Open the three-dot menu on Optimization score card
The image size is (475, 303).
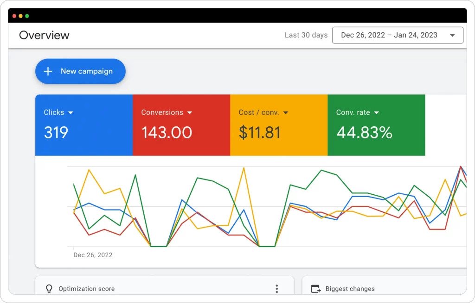point(277,289)
